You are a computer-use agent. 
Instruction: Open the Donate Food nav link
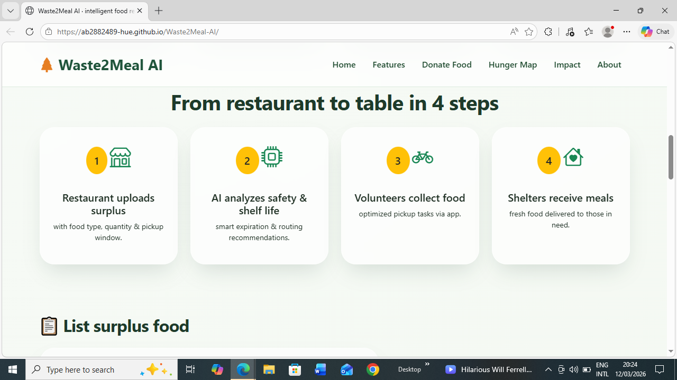446,64
